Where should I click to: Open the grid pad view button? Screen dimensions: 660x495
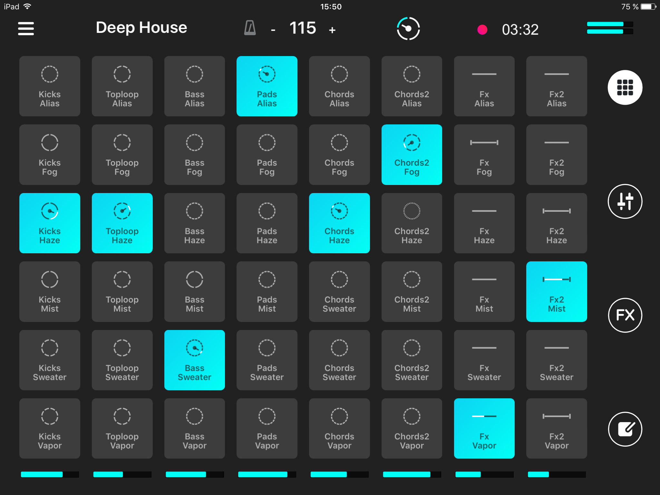coord(625,87)
